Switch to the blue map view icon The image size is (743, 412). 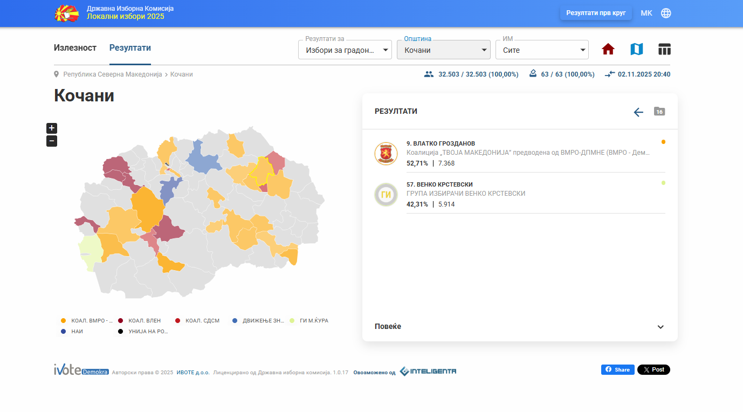pos(636,50)
